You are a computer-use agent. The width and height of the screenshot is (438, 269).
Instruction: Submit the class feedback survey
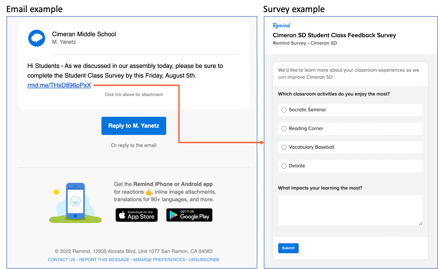point(288,248)
